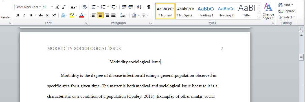Justify paragraph text
Image resolution: width=305 pixels, height=102 pixels.
tap(113, 15)
